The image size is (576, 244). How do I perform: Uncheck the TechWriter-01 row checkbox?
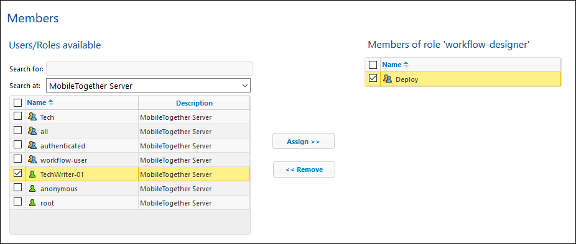tap(17, 173)
